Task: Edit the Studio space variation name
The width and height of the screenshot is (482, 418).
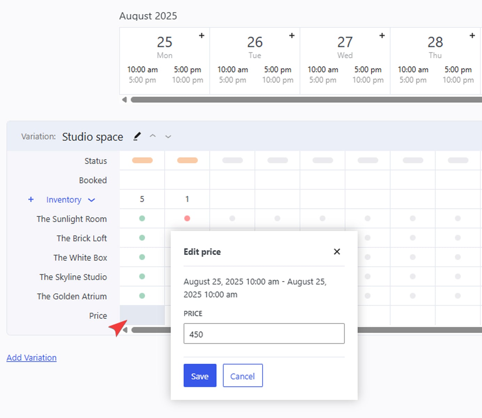Action: [137, 136]
